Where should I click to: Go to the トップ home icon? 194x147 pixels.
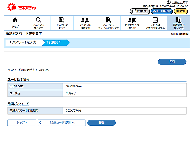point(15,20)
